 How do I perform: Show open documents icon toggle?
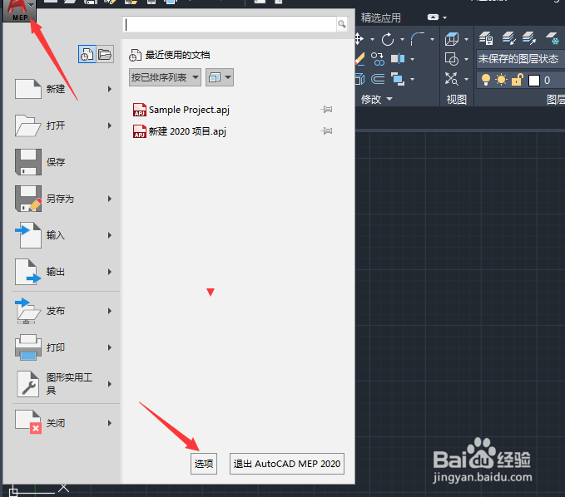pos(105,54)
